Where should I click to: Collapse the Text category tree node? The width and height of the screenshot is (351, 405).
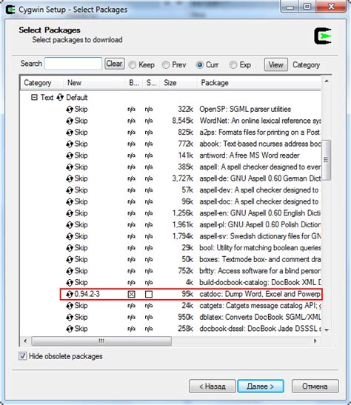(34, 98)
